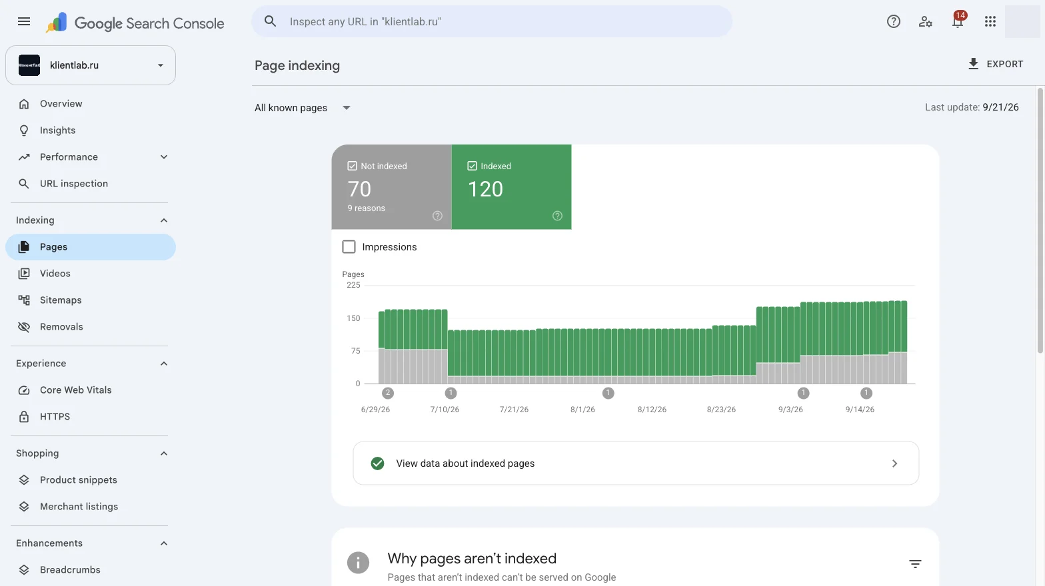
Task: Click the chevron on indexed pages row
Action: (894, 463)
